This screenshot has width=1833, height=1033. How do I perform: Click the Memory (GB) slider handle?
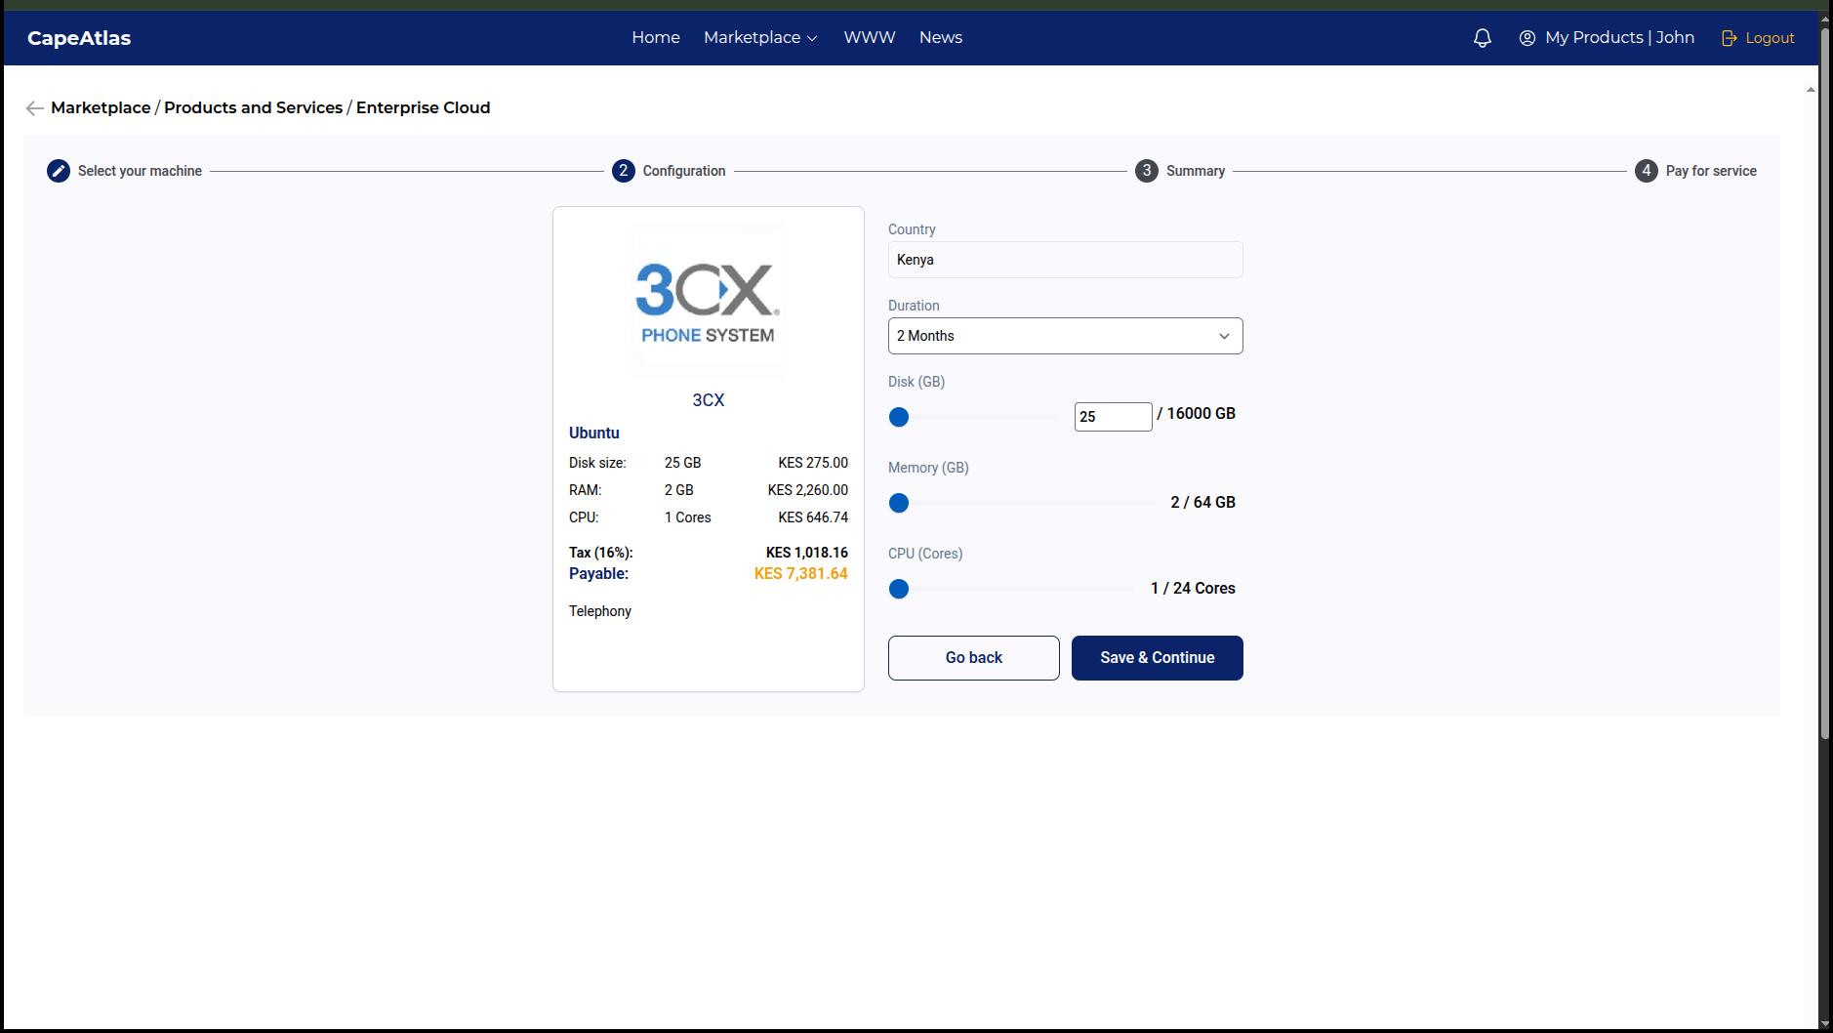[x=899, y=503]
